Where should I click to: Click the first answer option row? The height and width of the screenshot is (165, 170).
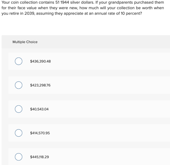(89, 61)
